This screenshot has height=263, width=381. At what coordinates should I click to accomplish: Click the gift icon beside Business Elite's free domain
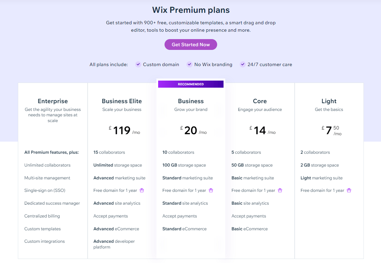(x=142, y=190)
